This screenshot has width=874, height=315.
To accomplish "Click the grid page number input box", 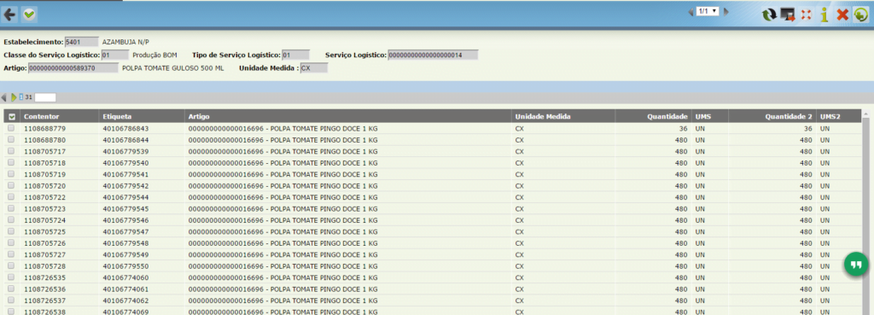I will 45,97.
